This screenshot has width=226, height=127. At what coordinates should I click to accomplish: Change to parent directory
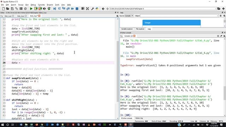tap(223, 8)
